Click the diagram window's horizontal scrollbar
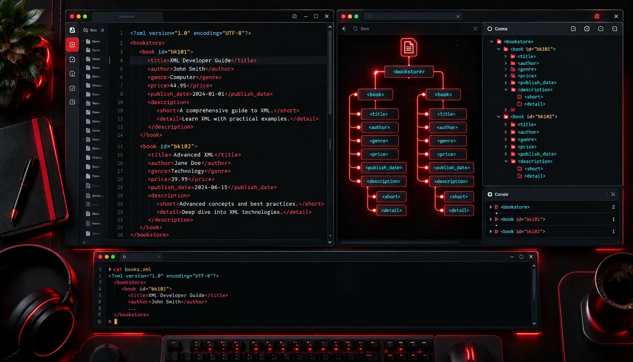633x362 pixels. pos(401,242)
